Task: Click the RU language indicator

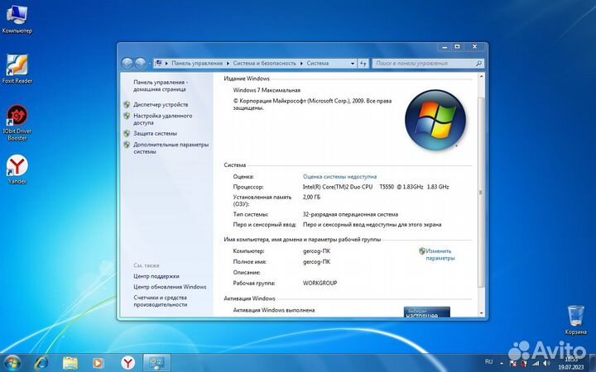Action: (x=489, y=362)
